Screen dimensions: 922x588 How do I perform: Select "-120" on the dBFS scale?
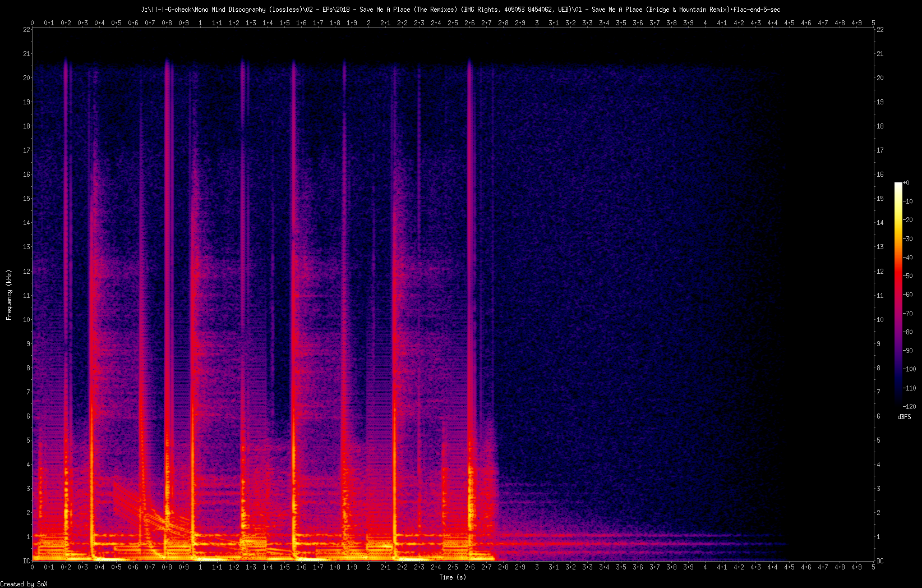pyautogui.click(x=910, y=407)
